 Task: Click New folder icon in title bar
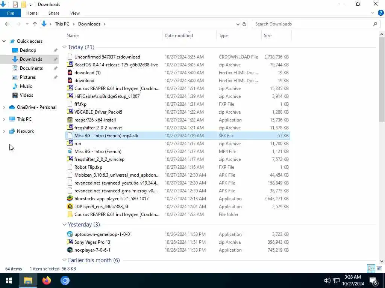click(24, 4)
